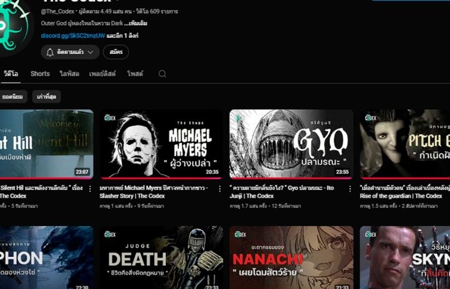Switch to the ไลฟ์สด tab
The image size is (450, 289).
click(x=69, y=74)
